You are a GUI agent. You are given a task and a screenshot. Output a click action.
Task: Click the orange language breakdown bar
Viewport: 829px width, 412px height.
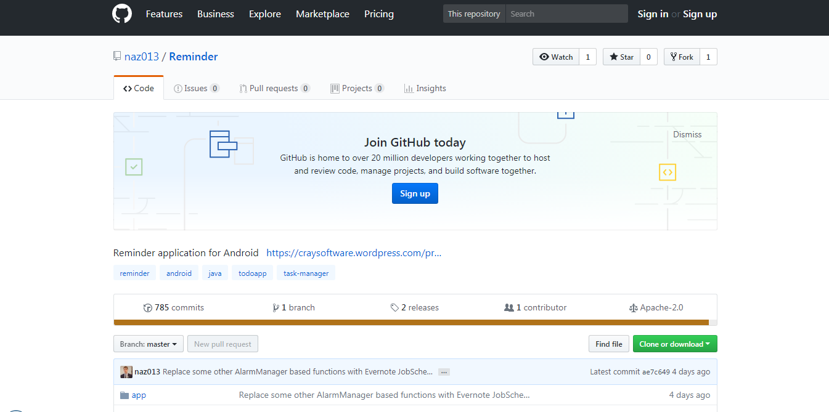click(412, 322)
